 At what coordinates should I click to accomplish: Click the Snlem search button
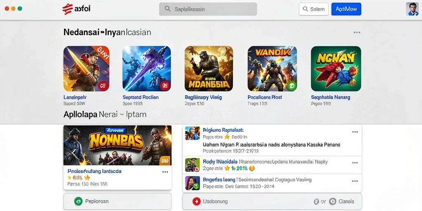314,9
